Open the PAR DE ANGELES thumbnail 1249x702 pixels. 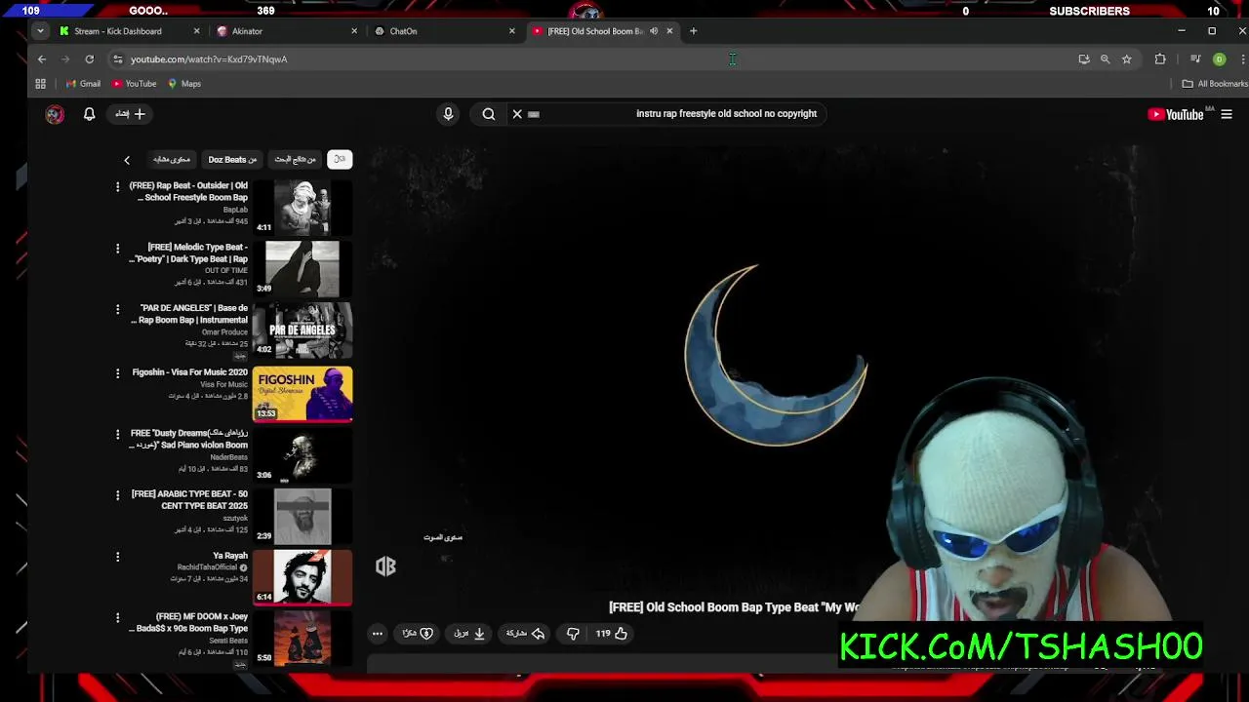click(x=302, y=330)
